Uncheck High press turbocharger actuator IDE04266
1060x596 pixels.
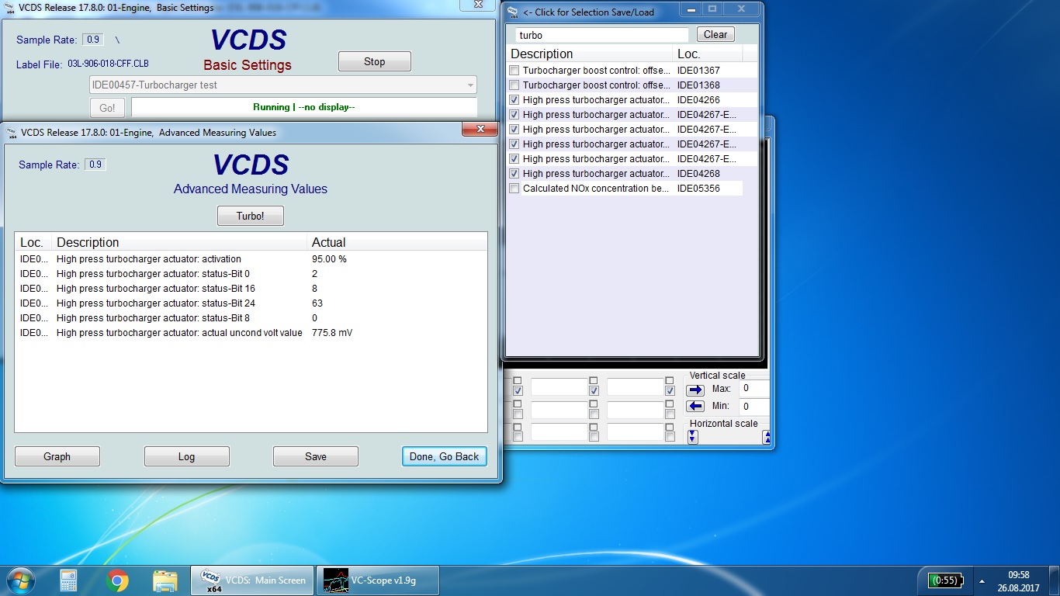514,100
